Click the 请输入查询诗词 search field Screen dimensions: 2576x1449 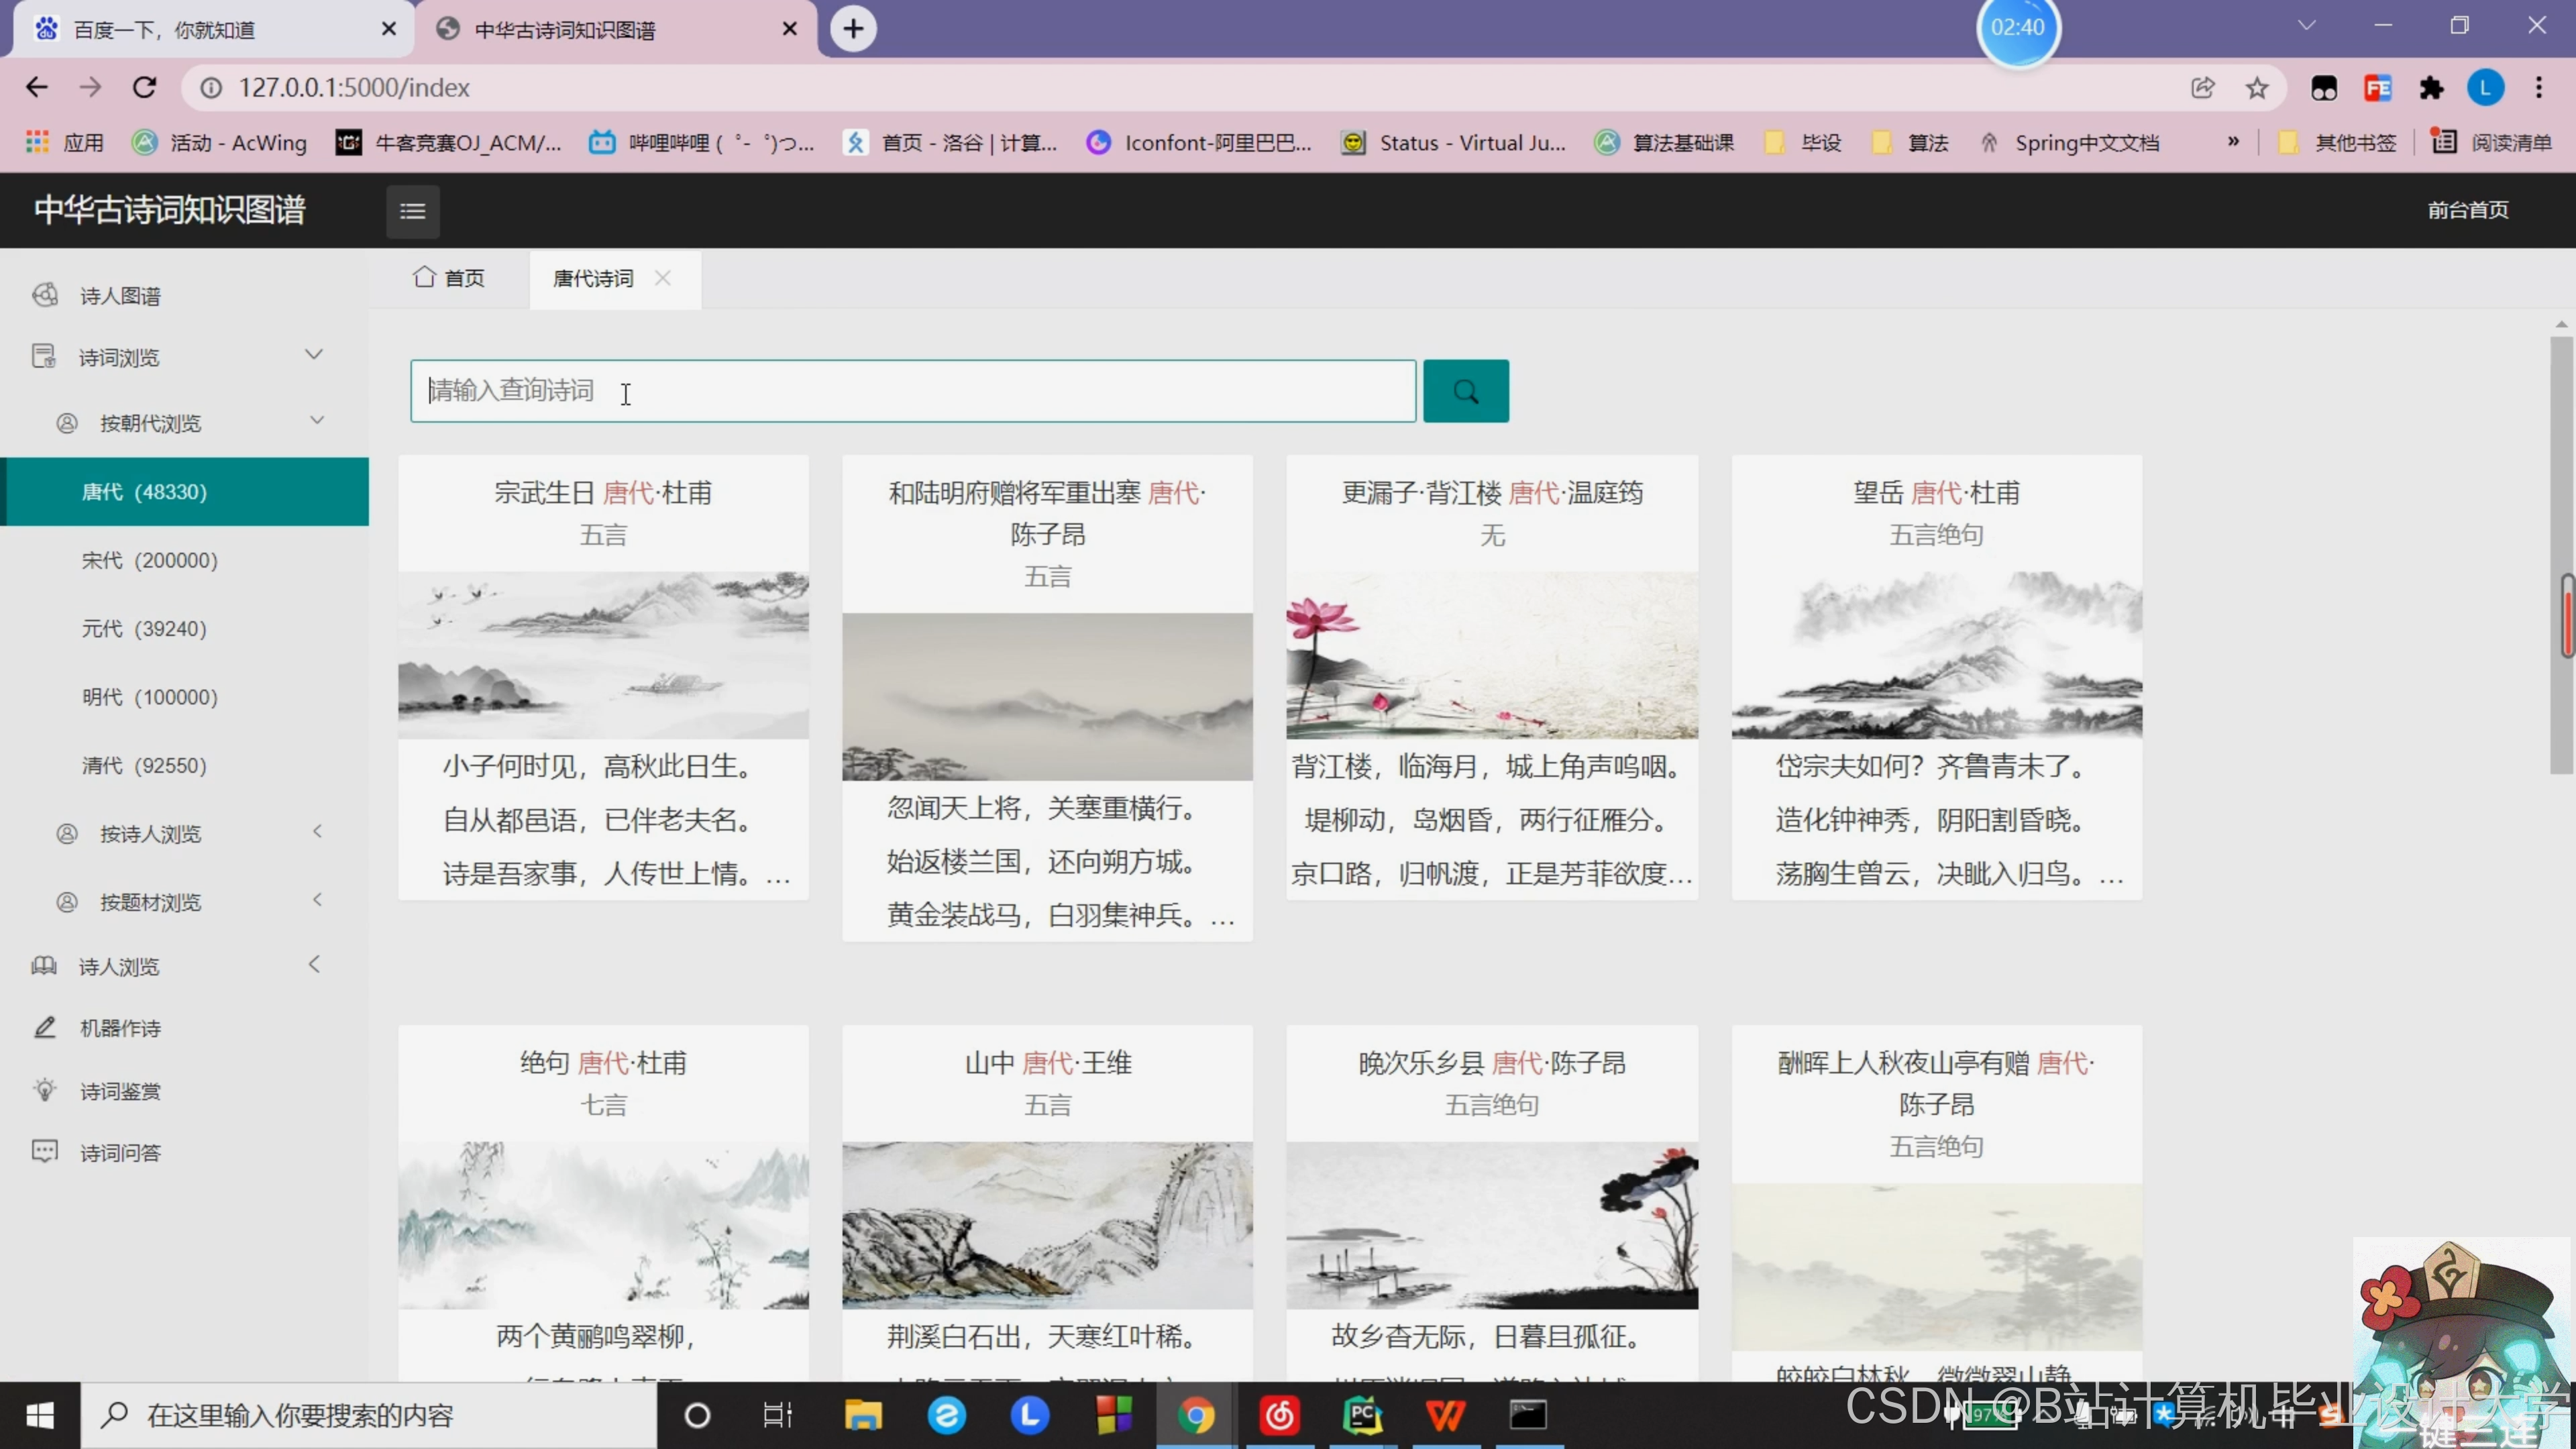(912, 391)
